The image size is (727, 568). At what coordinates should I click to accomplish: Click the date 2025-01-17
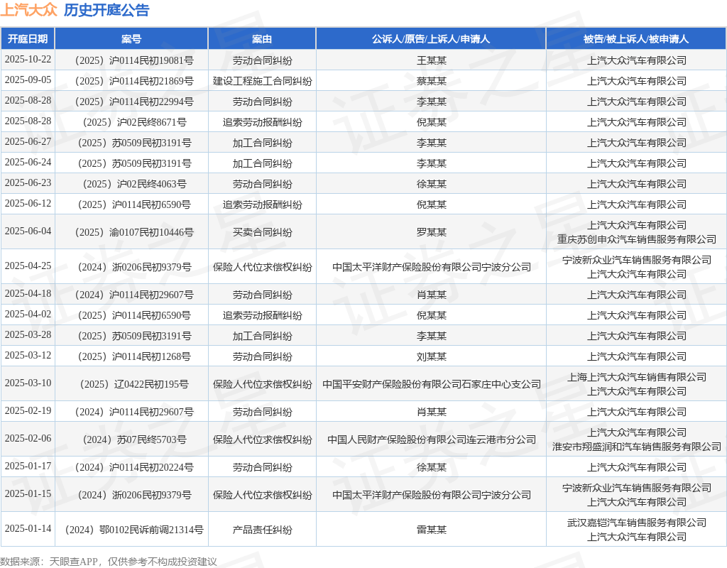[28, 466]
